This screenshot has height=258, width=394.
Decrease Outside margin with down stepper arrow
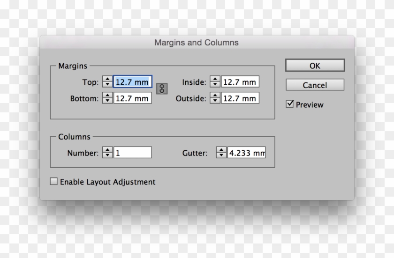pyautogui.click(x=215, y=101)
